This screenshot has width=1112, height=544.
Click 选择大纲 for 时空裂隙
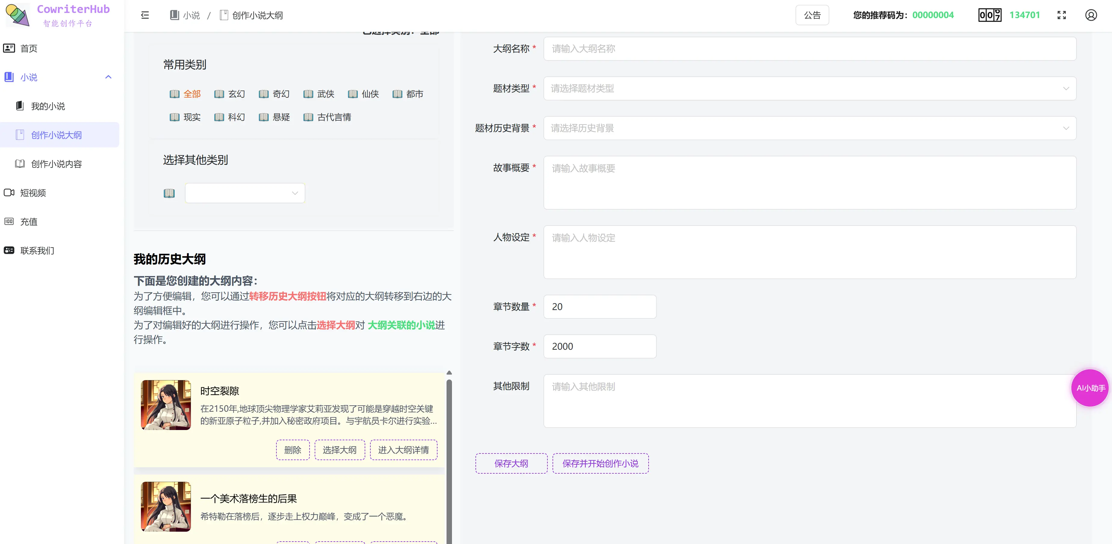(x=339, y=450)
